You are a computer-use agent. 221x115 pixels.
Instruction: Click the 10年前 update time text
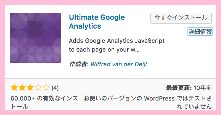tap(203, 88)
